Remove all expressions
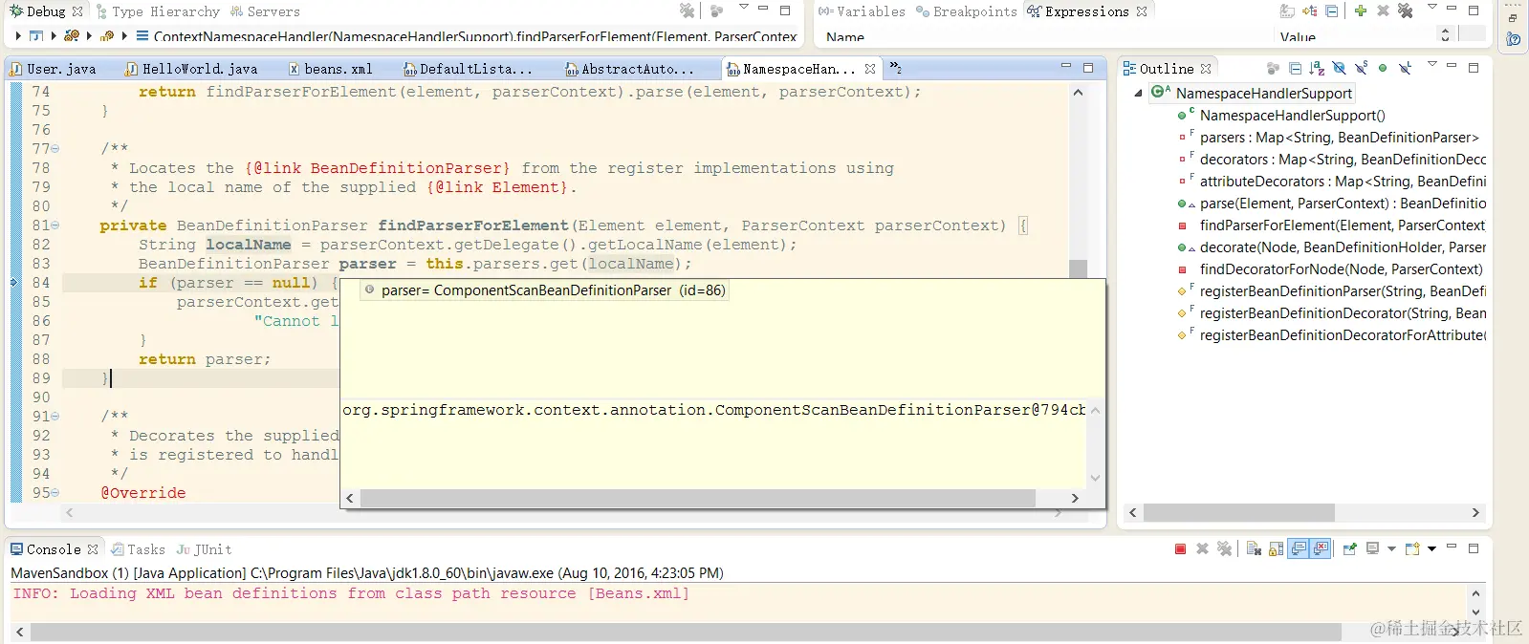The height and width of the screenshot is (644, 1529). pyautogui.click(x=1405, y=11)
